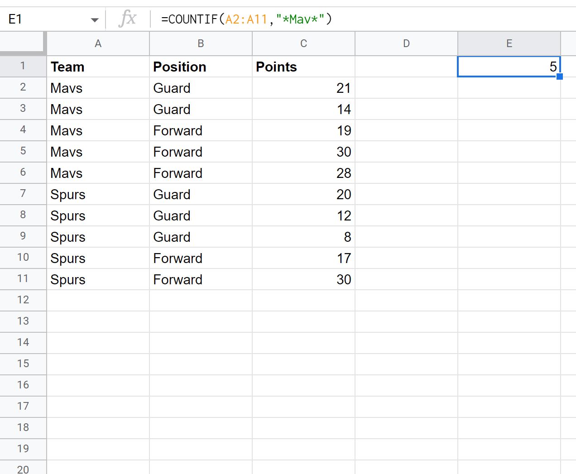Select row 1 header
Screen dimensions: 576x474
[23, 66]
